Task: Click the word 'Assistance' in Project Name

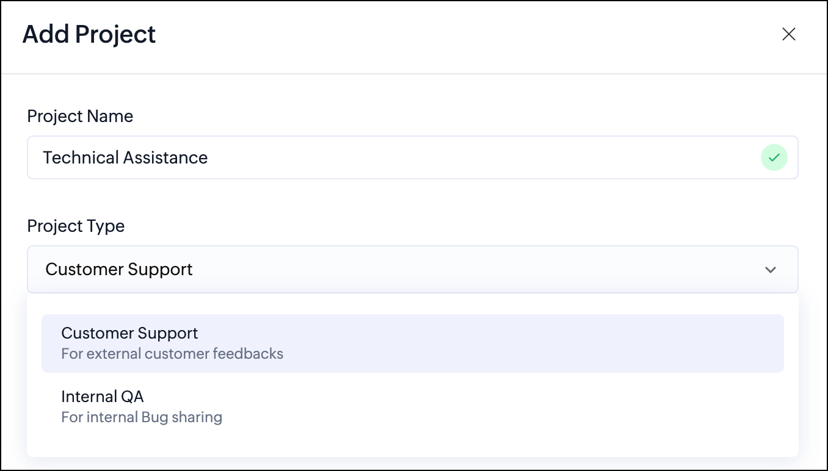Action: (165, 157)
